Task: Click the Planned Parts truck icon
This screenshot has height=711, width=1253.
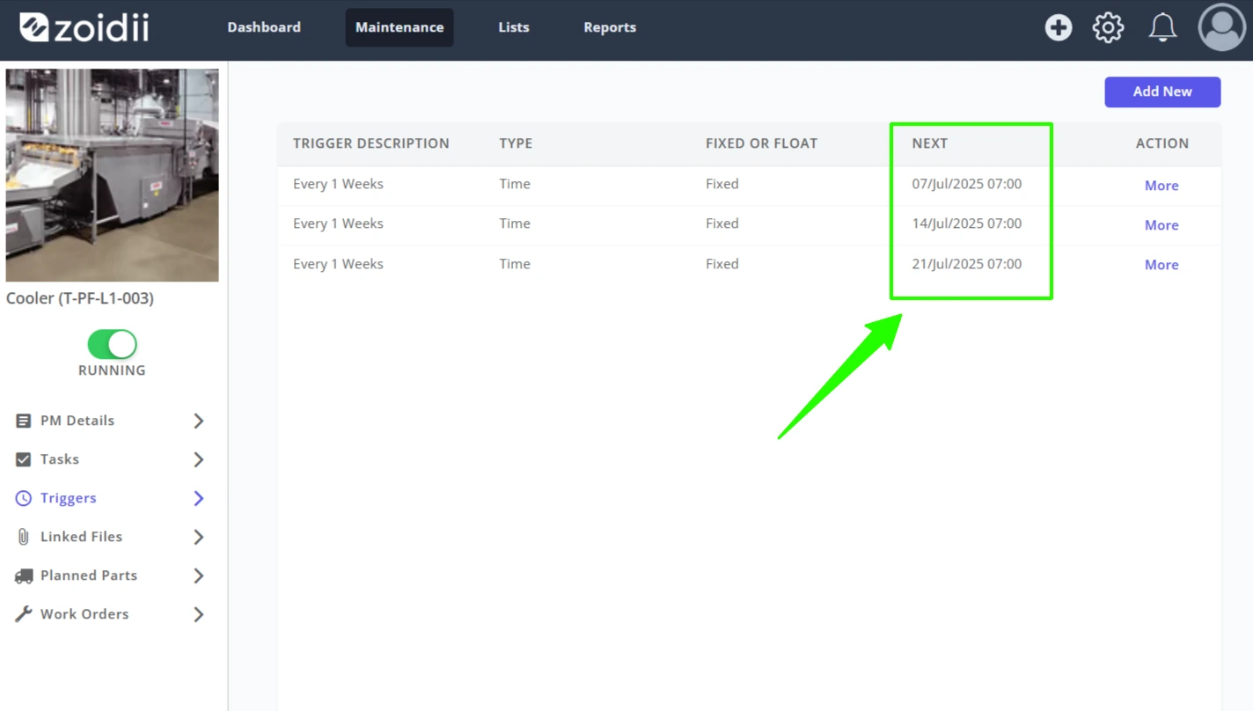Action: [x=24, y=576]
